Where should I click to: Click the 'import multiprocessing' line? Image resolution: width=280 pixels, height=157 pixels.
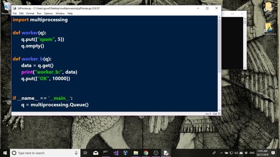point(40,20)
